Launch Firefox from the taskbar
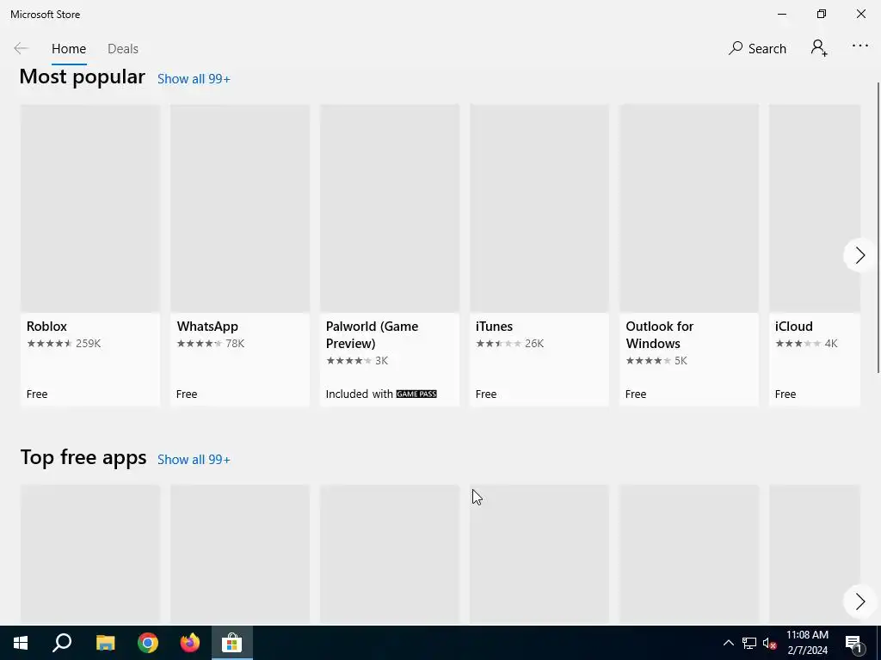881x660 pixels. pos(190,643)
